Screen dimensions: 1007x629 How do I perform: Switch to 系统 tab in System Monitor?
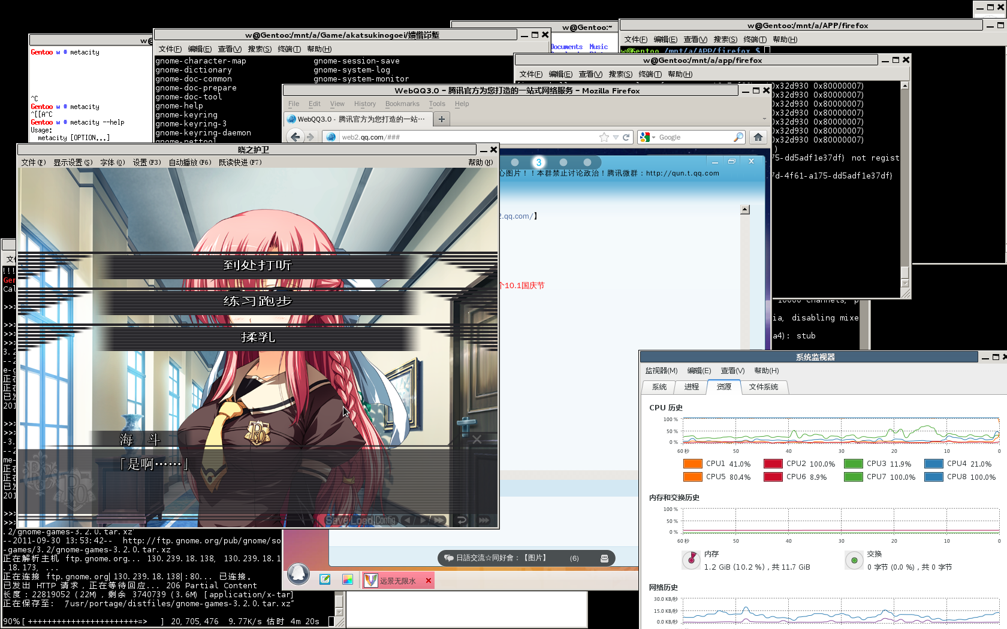tap(659, 387)
